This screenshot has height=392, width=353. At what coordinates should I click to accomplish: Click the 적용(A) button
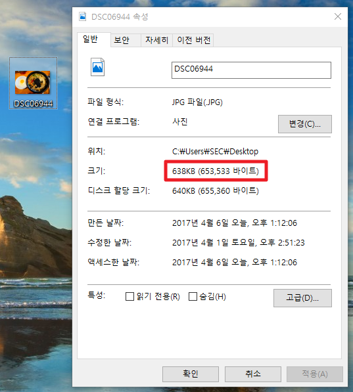coord(315,374)
